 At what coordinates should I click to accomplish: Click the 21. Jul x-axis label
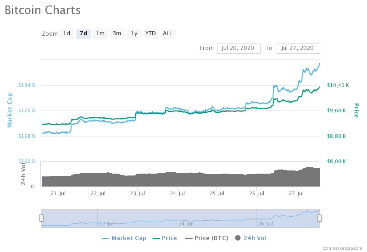[58, 193]
